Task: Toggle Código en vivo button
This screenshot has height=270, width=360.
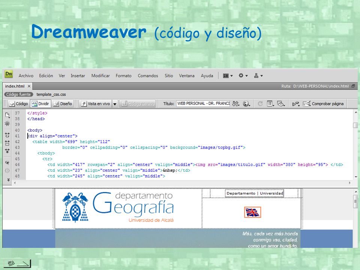Action: [x=138, y=104]
